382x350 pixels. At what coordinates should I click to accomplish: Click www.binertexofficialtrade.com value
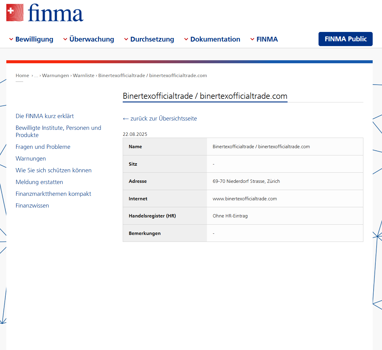245,199
